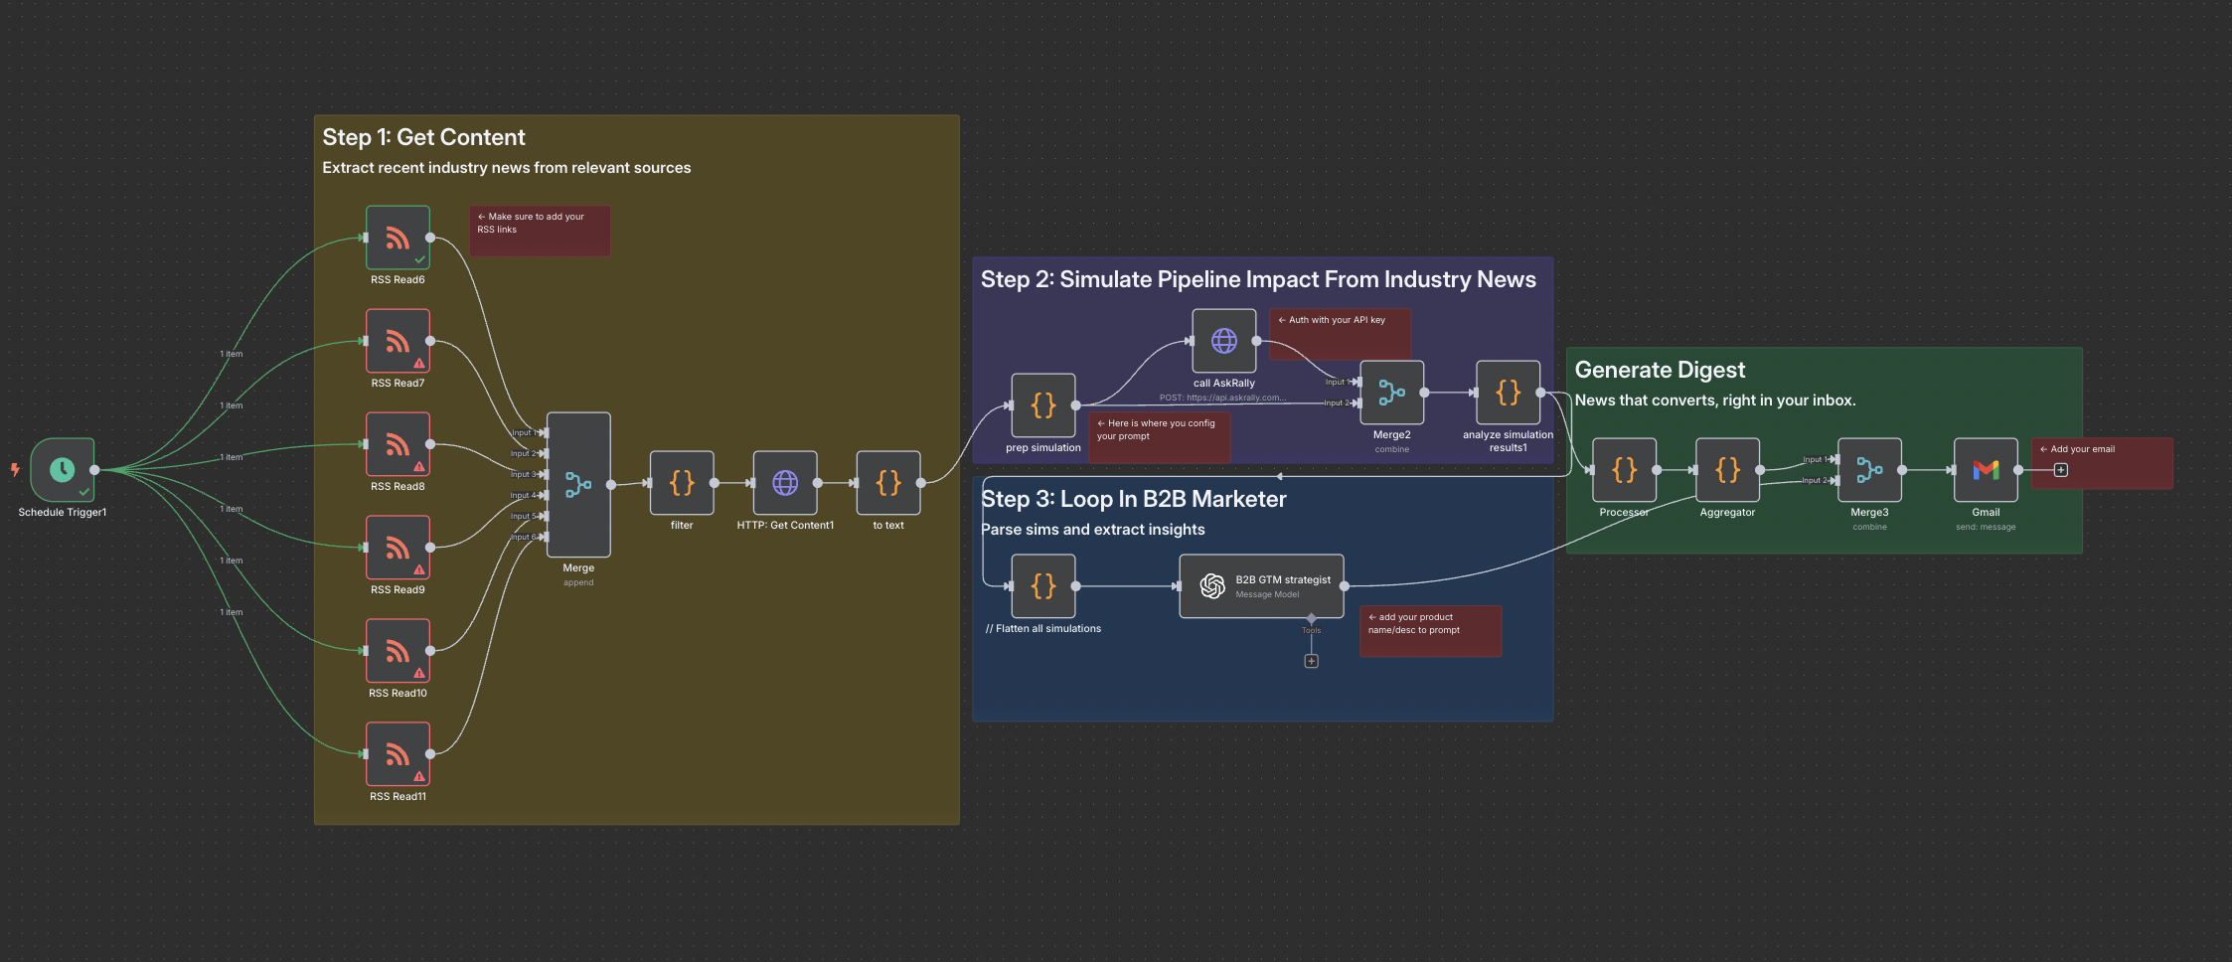Select the RSS Read9 node
Screen dimensions: 2232x962
[x=398, y=548]
